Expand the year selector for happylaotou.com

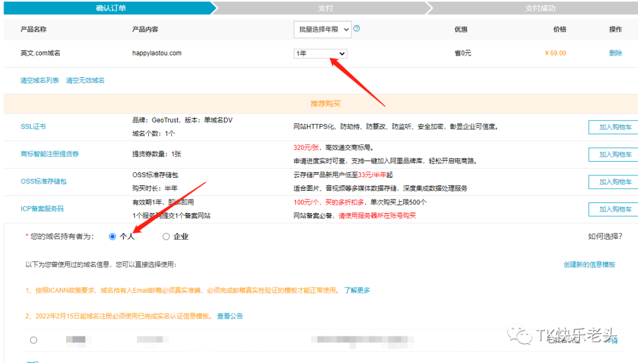pos(319,53)
